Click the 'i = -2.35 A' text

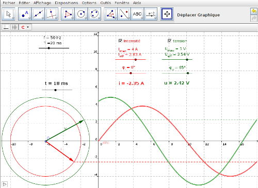(x=131, y=83)
